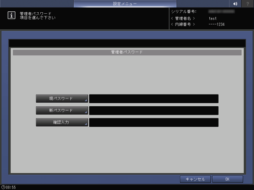
Task: Confirm with the OK button
Action: click(x=227, y=179)
